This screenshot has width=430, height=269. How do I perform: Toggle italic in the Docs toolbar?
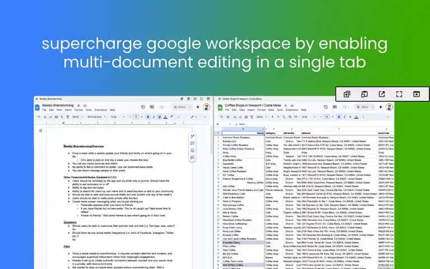(154, 117)
